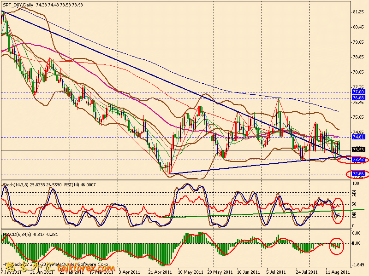Click the 75.65 price axis value

point(358,117)
